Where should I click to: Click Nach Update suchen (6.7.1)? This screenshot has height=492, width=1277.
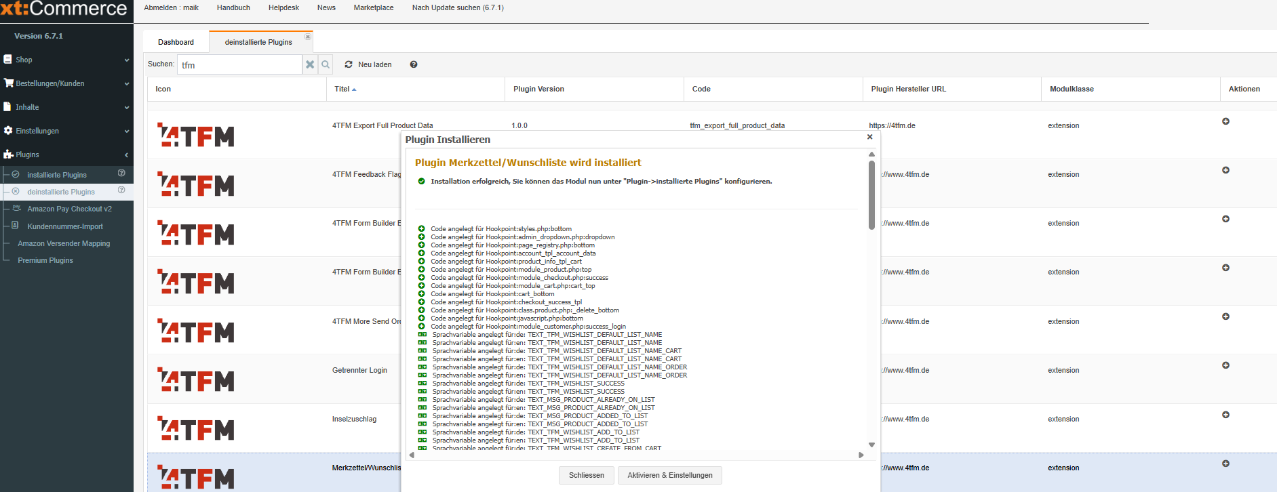[458, 7]
